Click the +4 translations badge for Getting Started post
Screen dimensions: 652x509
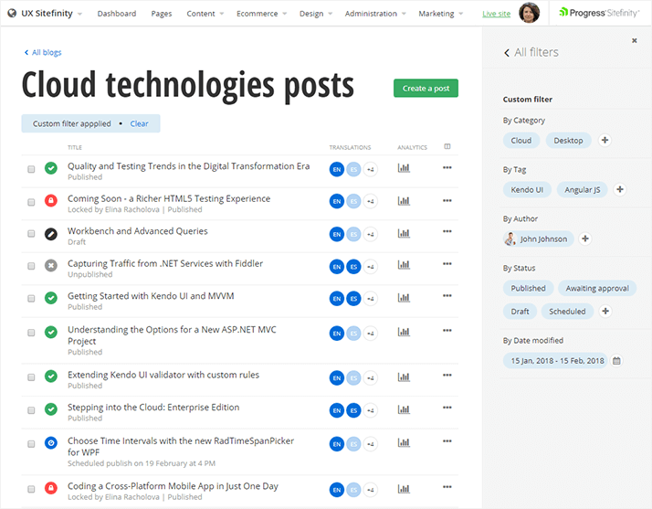click(x=371, y=299)
